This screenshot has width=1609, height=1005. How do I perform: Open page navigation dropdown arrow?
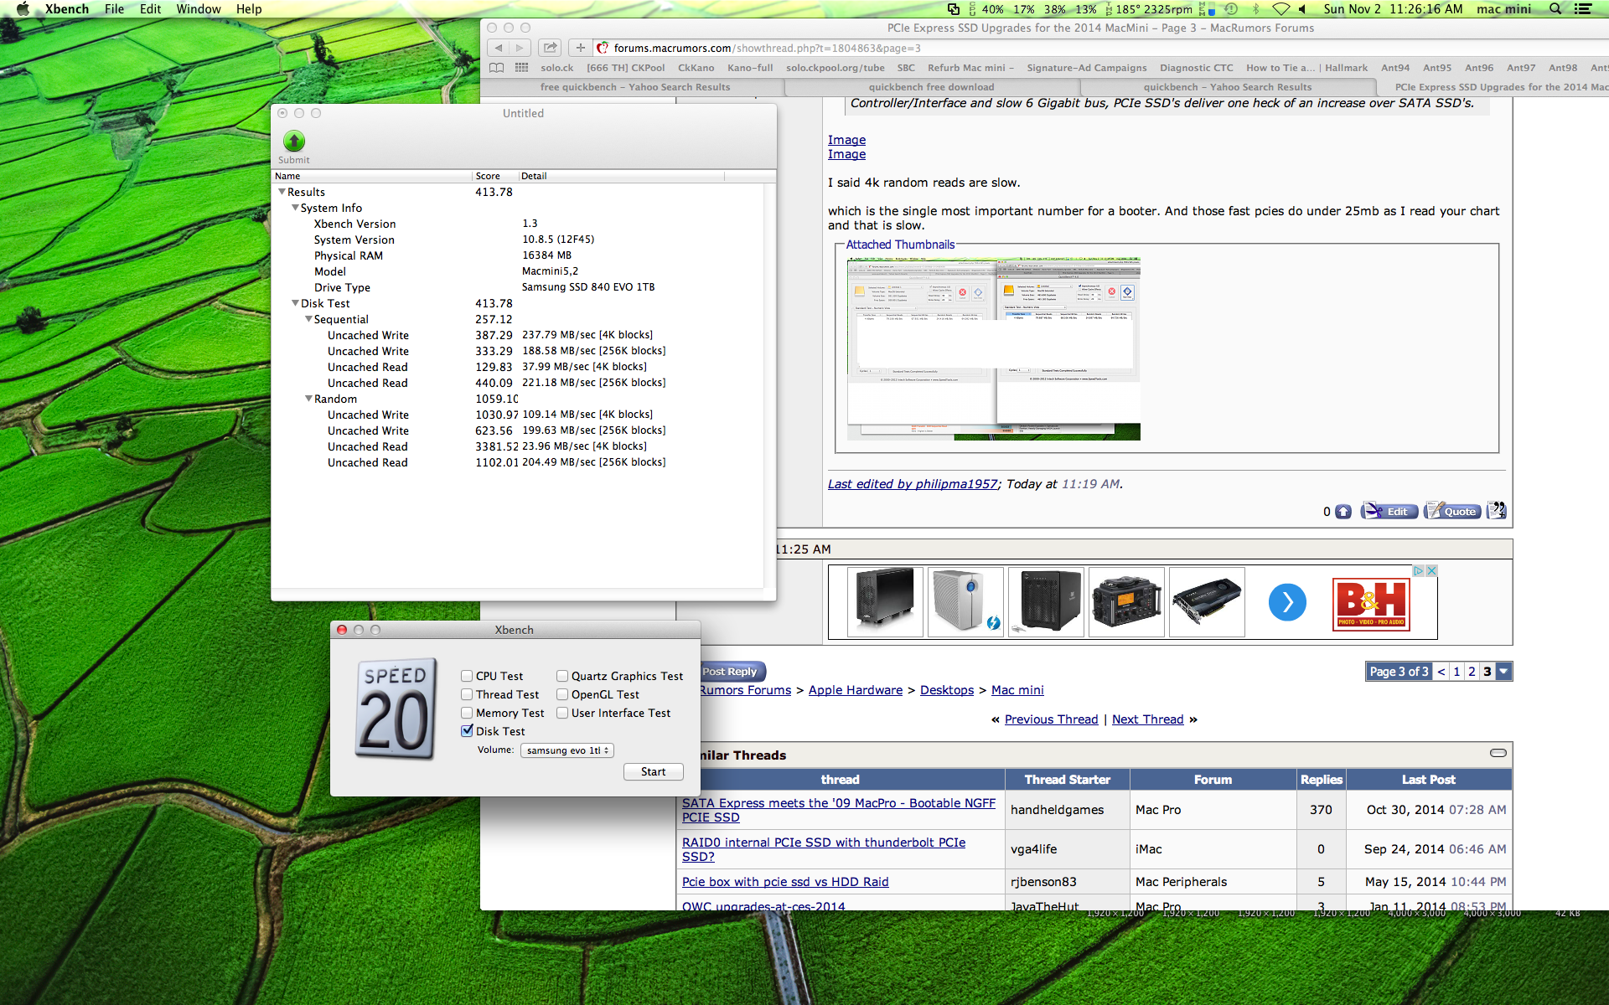point(1503,672)
